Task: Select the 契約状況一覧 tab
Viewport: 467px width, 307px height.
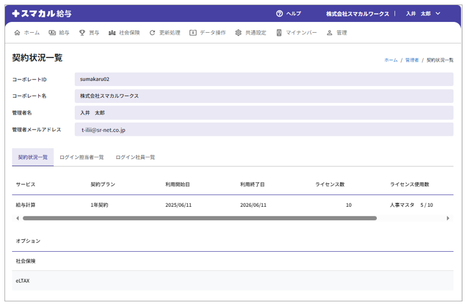Action: coord(33,157)
